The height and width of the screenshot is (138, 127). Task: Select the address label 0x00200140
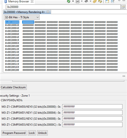pos(12,52)
